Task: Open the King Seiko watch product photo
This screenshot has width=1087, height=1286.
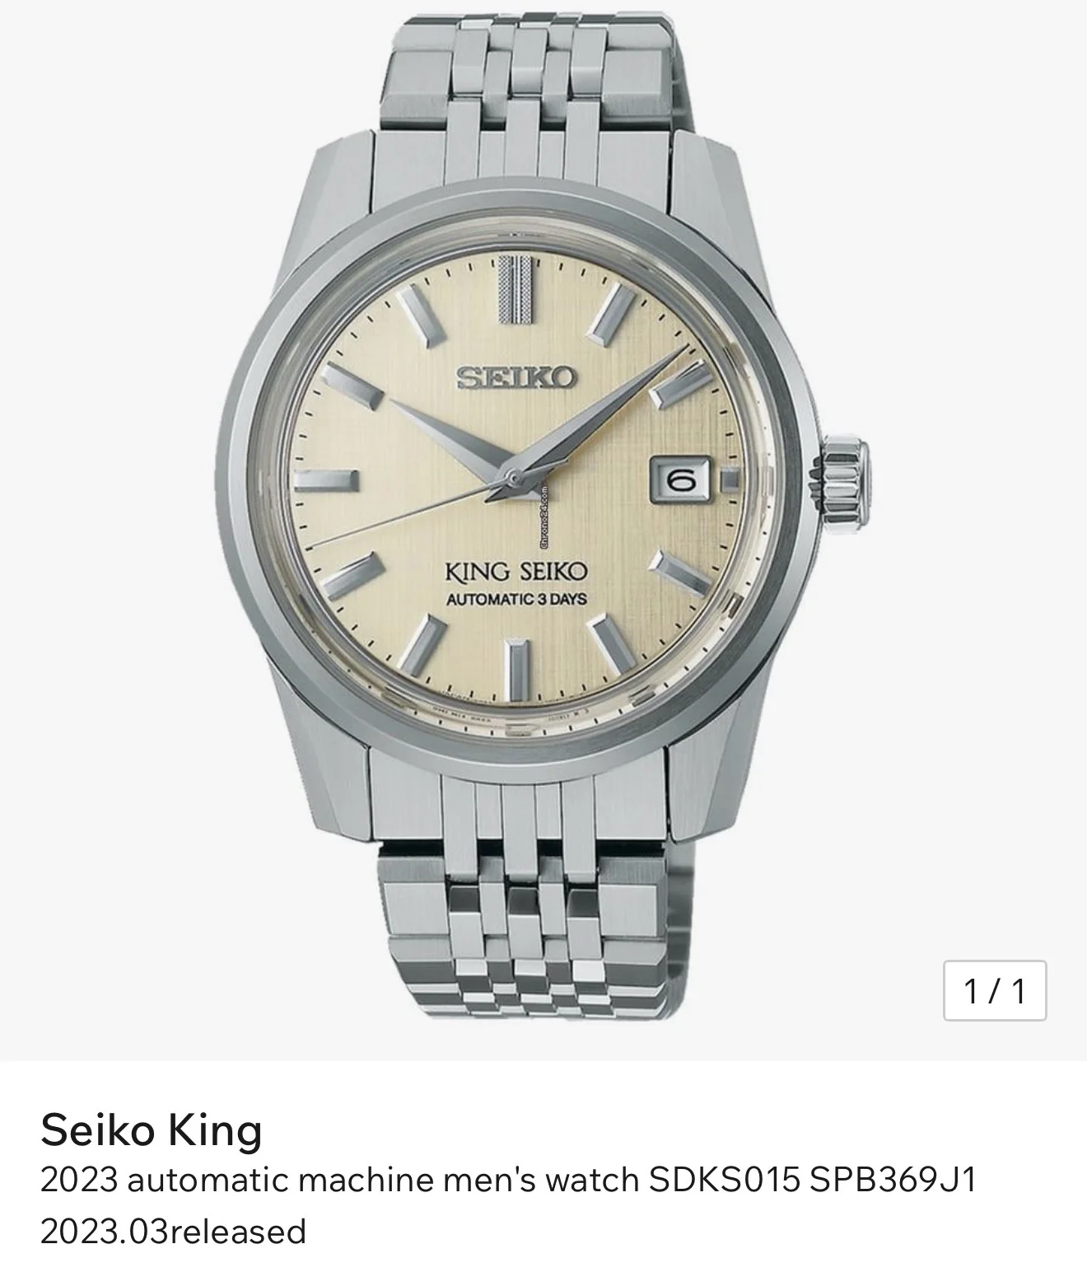Action: tap(543, 531)
